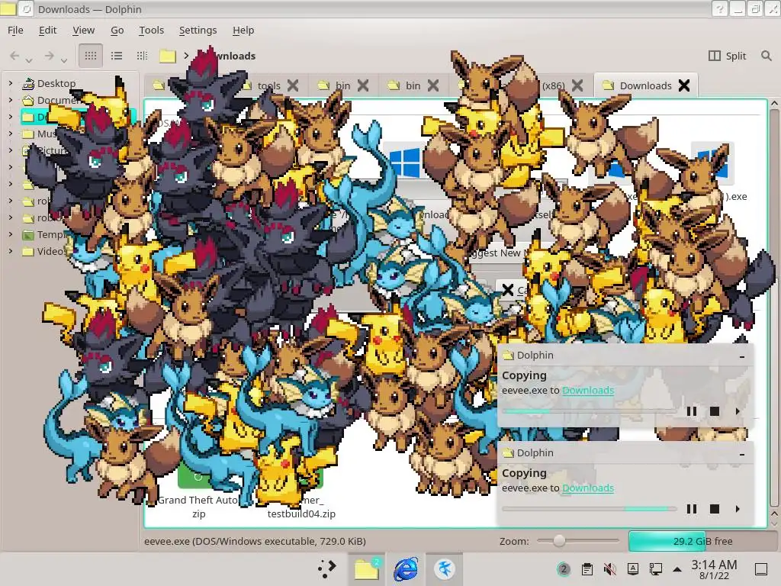Open the search magnifier
Viewport: 781px width, 586px height.
tap(766, 56)
